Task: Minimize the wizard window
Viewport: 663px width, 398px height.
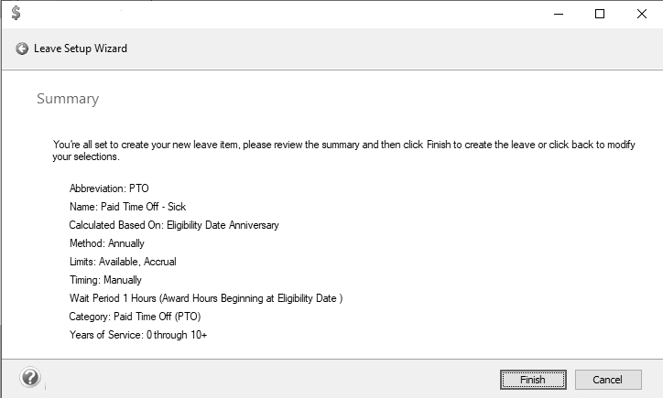Action: coord(558,14)
